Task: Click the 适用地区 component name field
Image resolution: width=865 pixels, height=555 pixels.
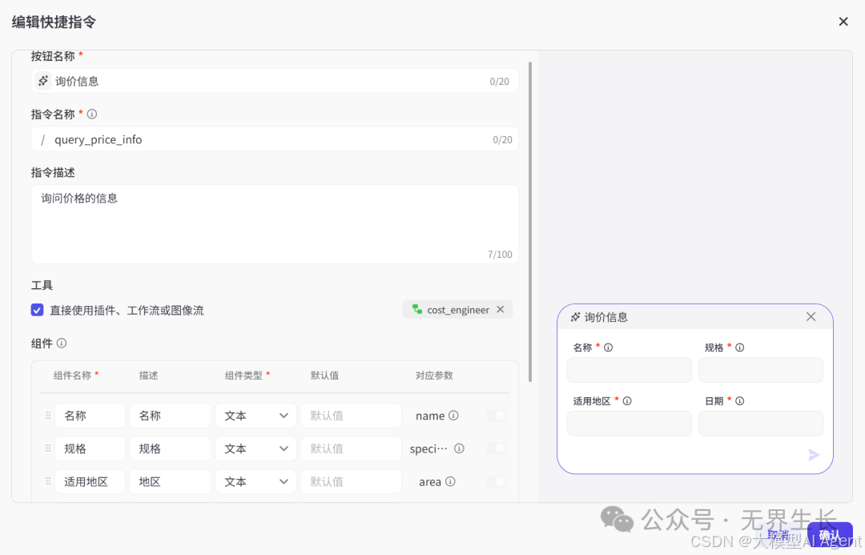Action: [x=90, y=481]
